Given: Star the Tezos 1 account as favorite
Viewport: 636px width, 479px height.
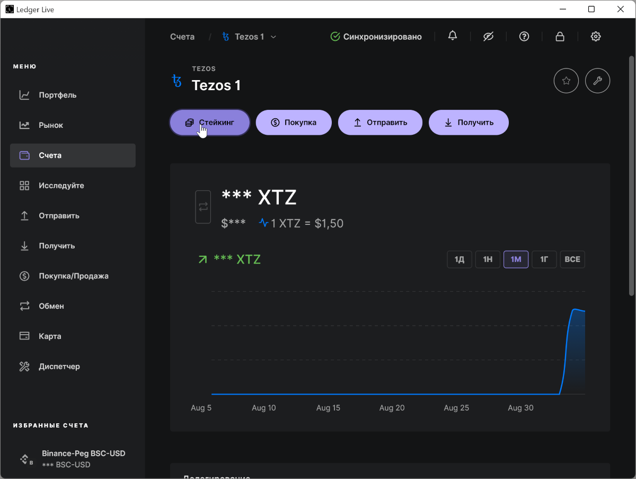Looking at the screenshot, I should (566, 81).
